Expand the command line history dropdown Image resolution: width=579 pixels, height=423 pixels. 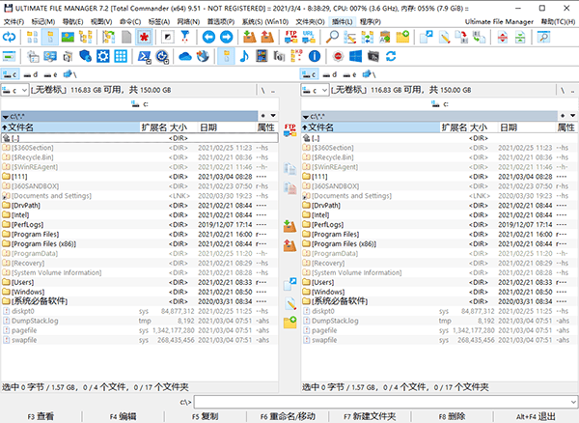coord(573,402)
